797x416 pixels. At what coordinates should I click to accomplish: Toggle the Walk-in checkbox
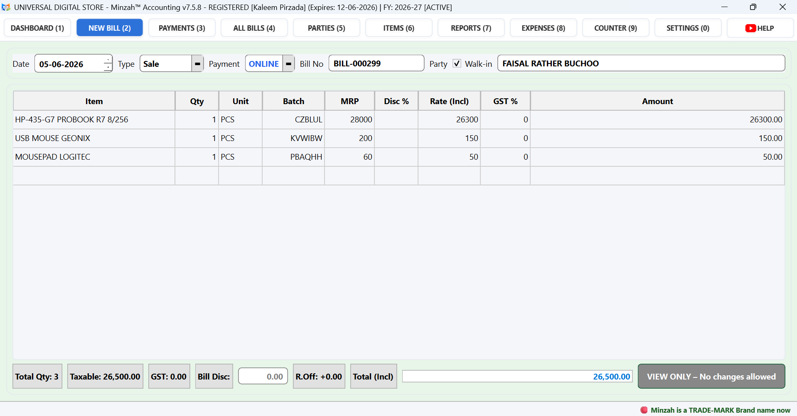(x=457, y=63)
